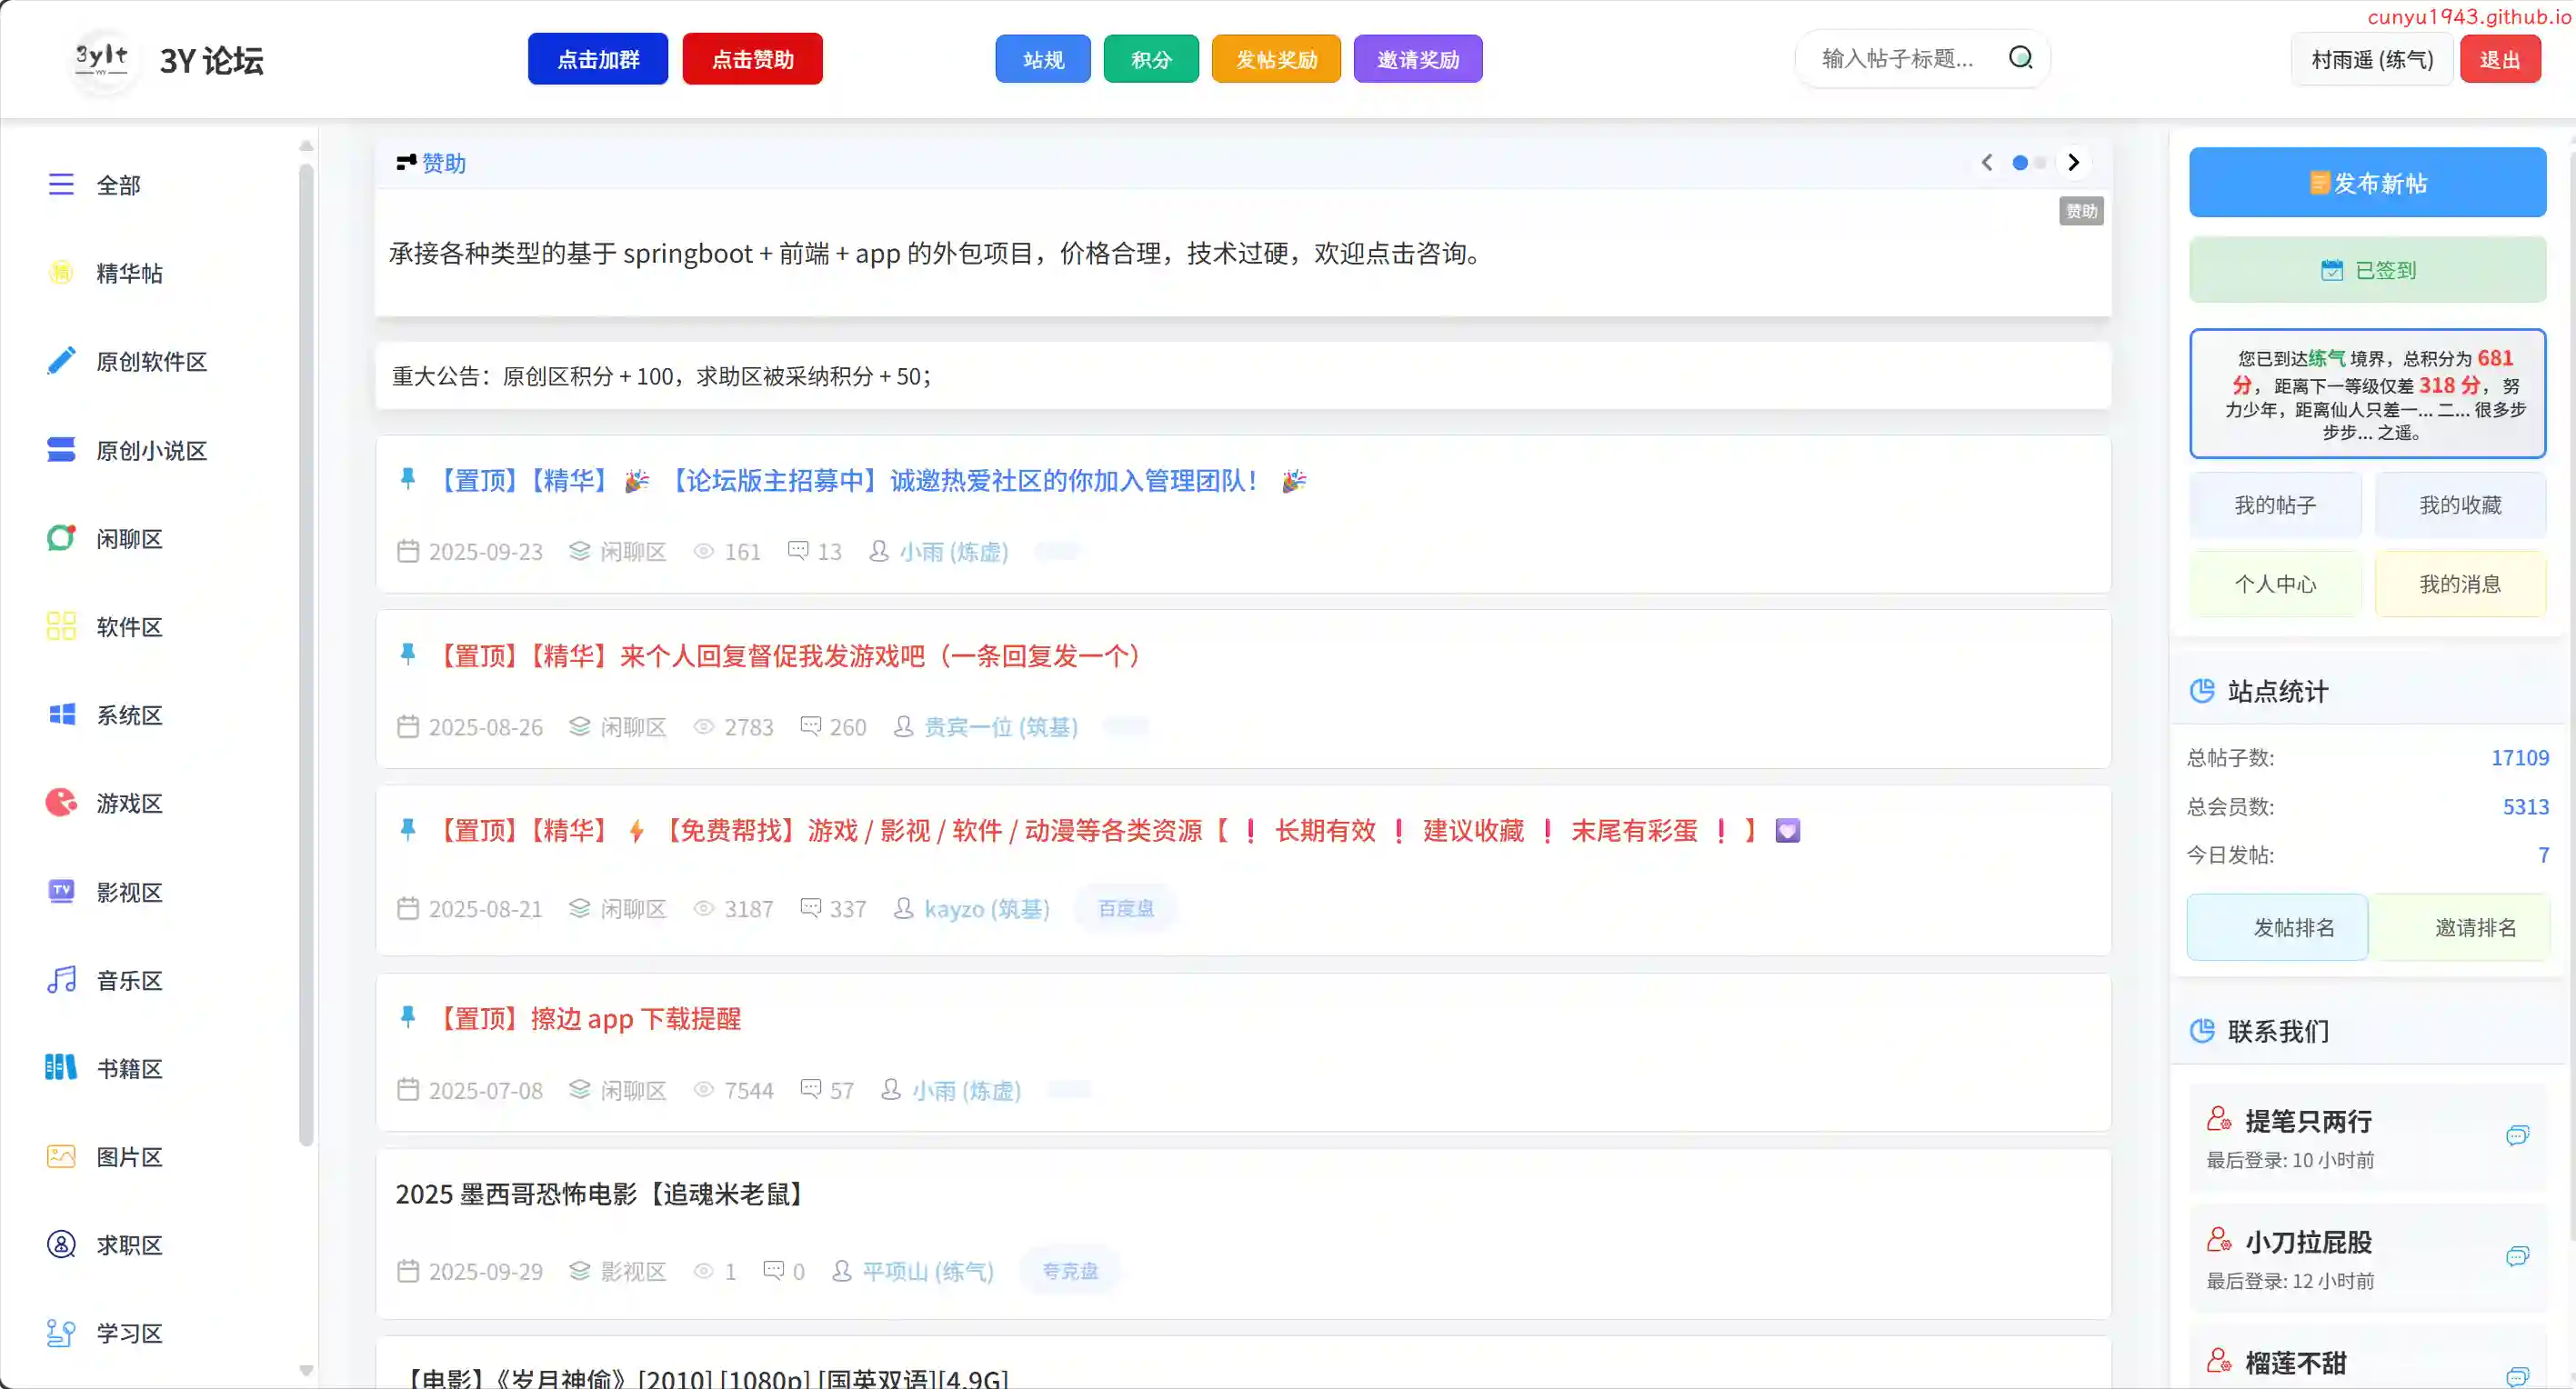
Task: Select the 系统区 Windows icon
Action: pos(61,714)
